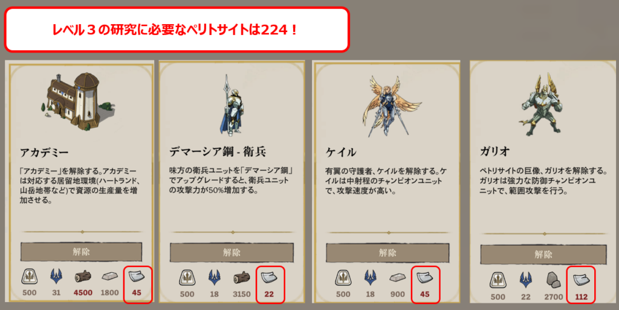Click the silver ingot icon showing 1800
This screenshot has width=619, height=310.
click(x=110, y=277)
